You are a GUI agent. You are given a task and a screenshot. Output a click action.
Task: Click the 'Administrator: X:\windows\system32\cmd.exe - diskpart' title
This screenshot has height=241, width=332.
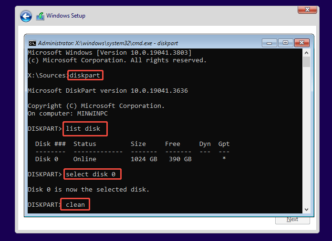tap(108, 43)
